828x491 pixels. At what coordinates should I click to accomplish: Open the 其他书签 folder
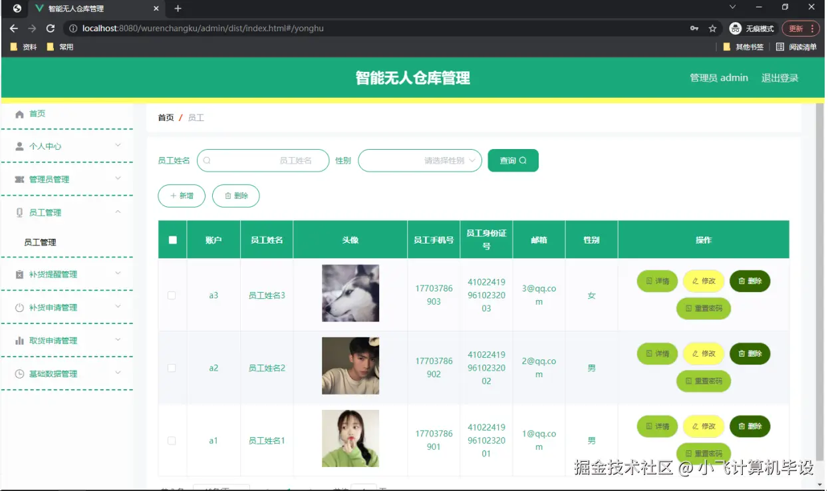744,47
